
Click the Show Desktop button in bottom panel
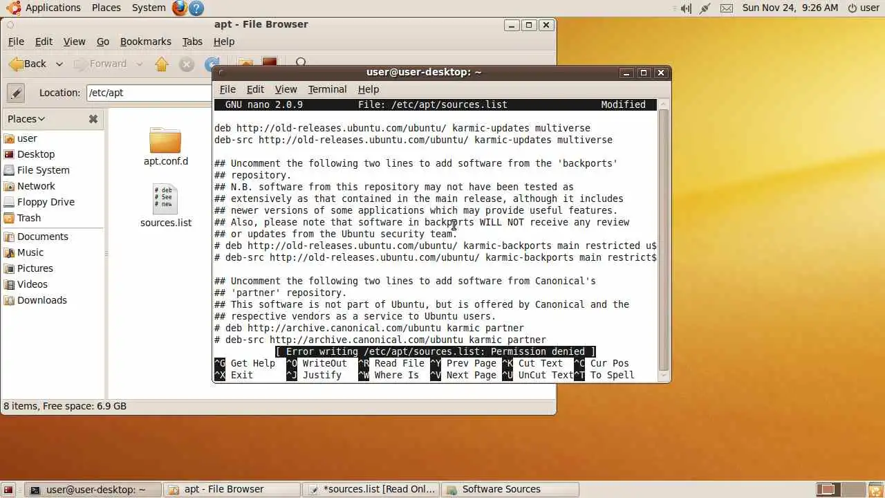point(9,490)
